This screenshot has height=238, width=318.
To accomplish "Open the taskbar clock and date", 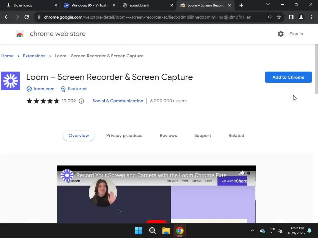I will [296, 231].
